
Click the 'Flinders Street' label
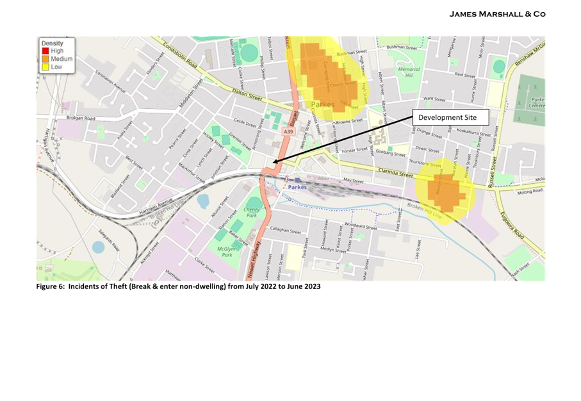pyautogui.click(x=155, y=64)
